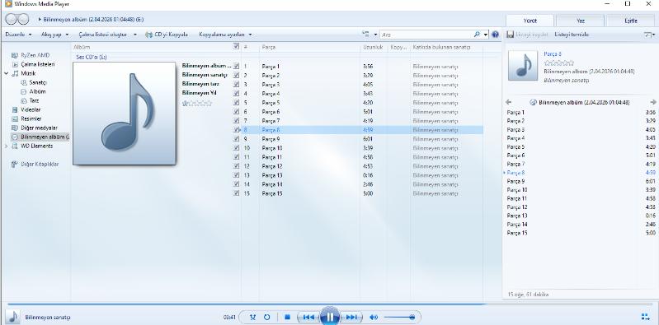Image resolution: width=659 pixels, height=325 pixels.
Task: Click the large album art thumbnail
Action: pos(125,114)
